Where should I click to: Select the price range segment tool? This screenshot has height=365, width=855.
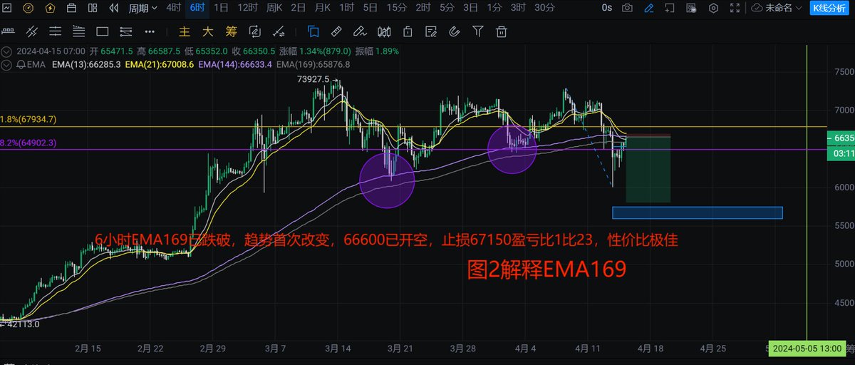coord(125,32)
